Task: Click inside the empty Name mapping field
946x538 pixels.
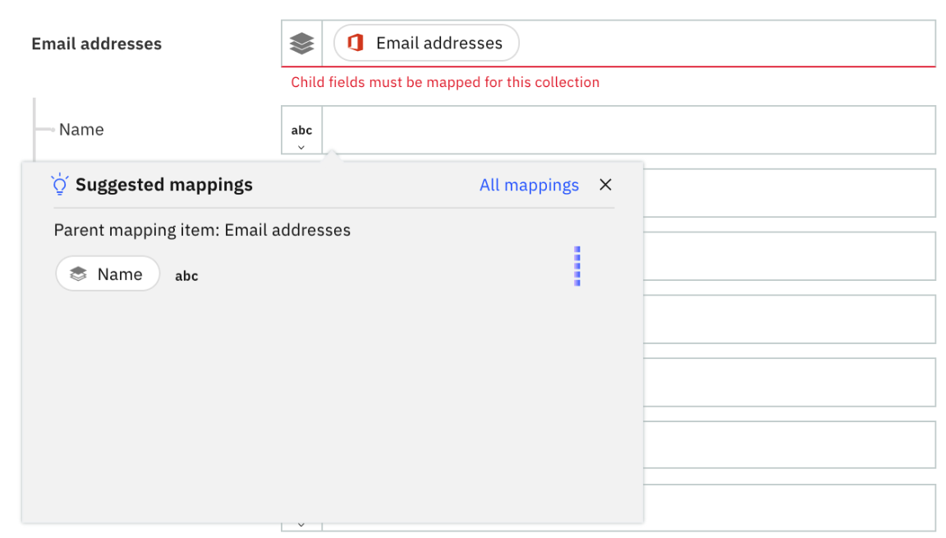Action: pyautogui.click(x=632, y=129)
